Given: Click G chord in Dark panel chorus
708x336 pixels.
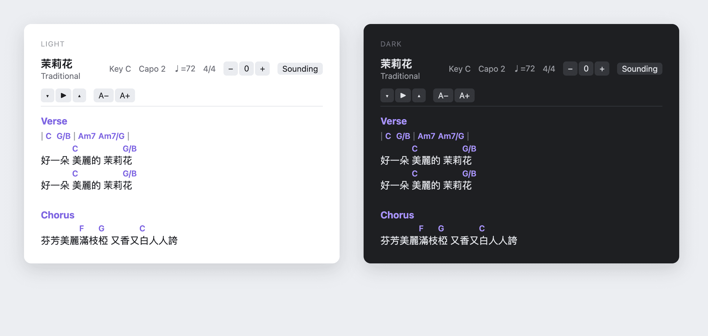Looking at the screenshot, I should point(441,229).
